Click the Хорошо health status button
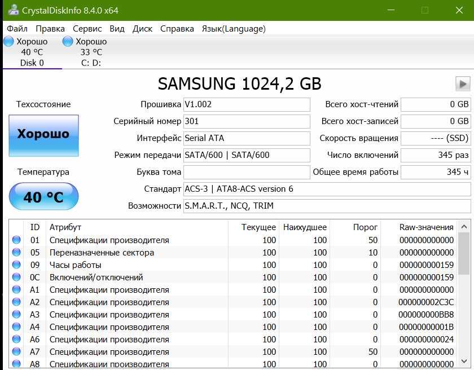 43,135
